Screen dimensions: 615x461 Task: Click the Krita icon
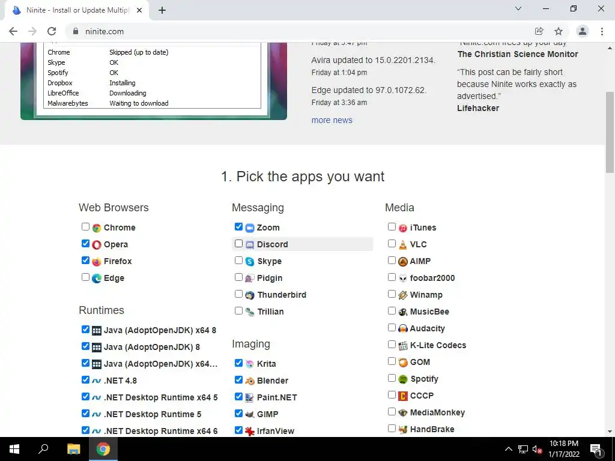coord(250,364)
